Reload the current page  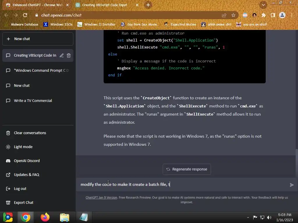click(25, 15)
